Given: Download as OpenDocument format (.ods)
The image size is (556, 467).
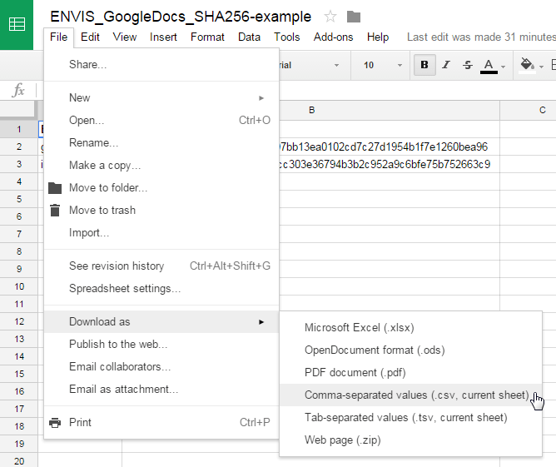Looking at the screenshot, I should point(410,350).
